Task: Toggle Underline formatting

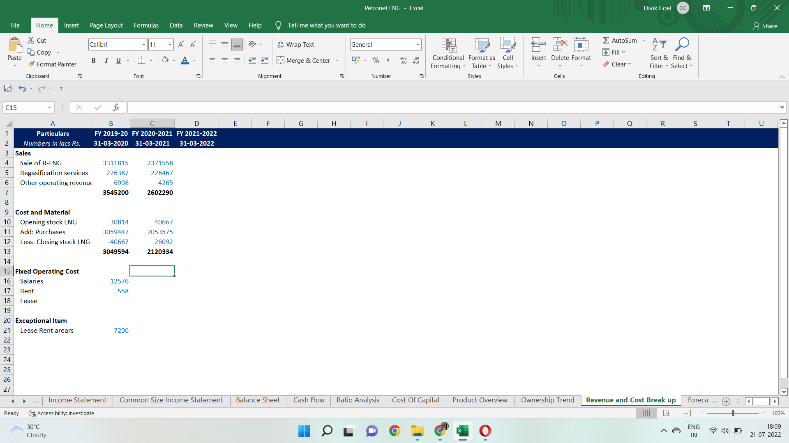Action: pos(118,60)
